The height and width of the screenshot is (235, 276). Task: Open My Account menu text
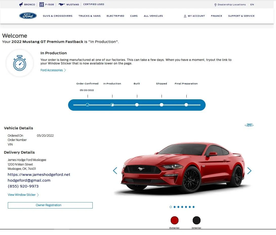(196, 16)
